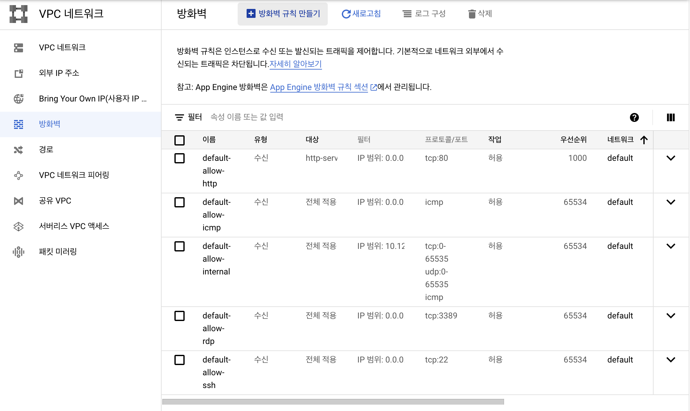Open the 자세히 알아보기 link
This screenshot has width=690, height=411.
(x=295, y=64)
